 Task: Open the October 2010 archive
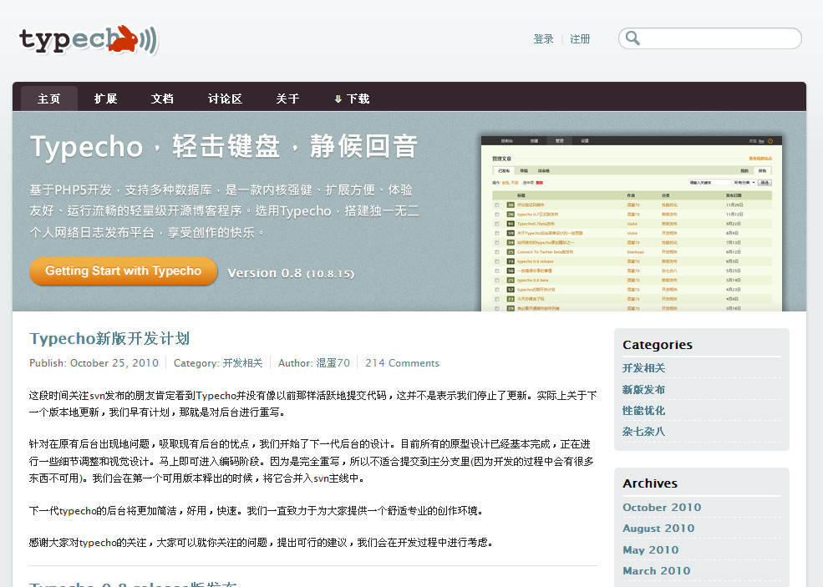662,508
